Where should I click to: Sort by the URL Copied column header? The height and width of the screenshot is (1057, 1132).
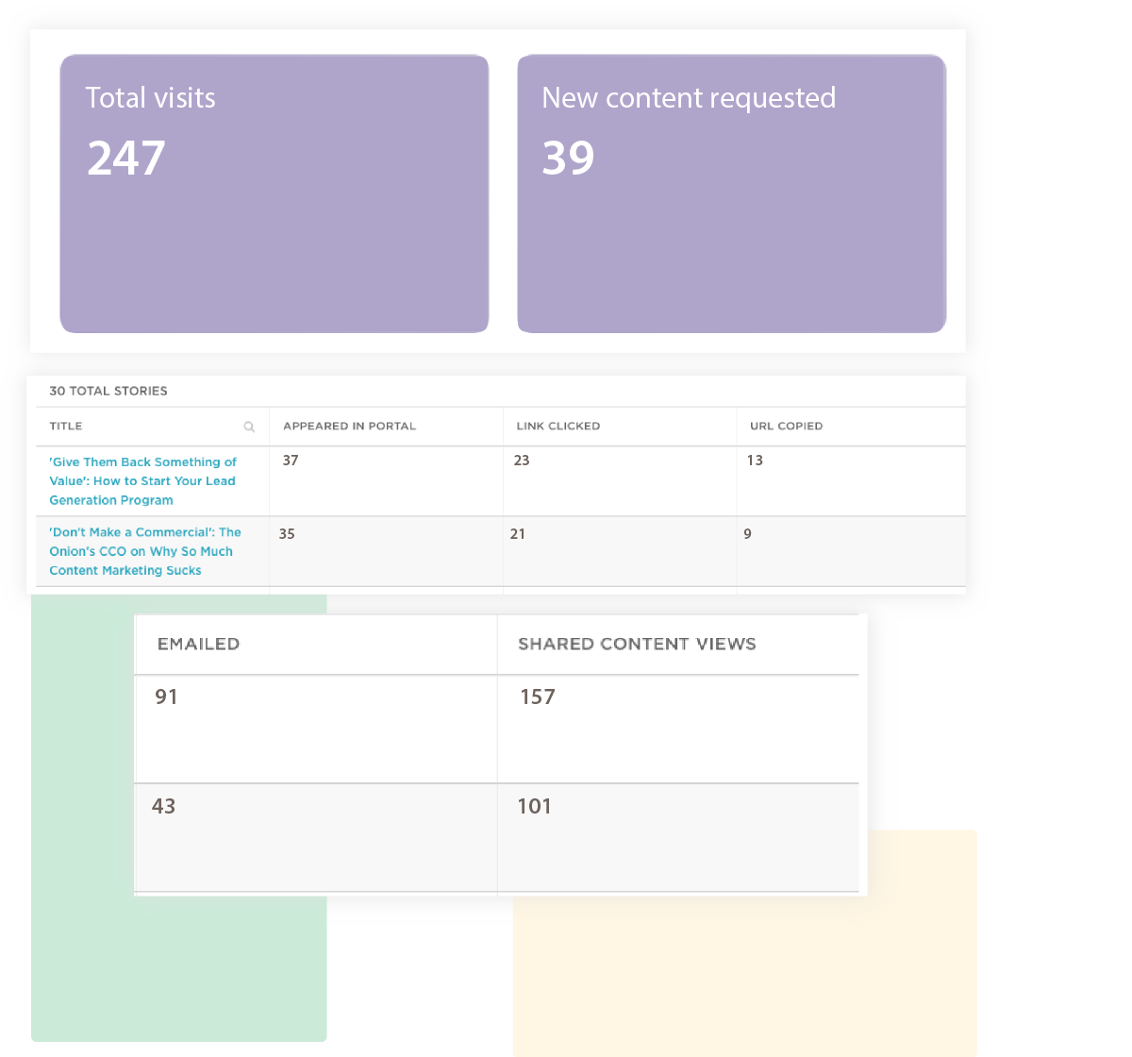coord(786,427)
